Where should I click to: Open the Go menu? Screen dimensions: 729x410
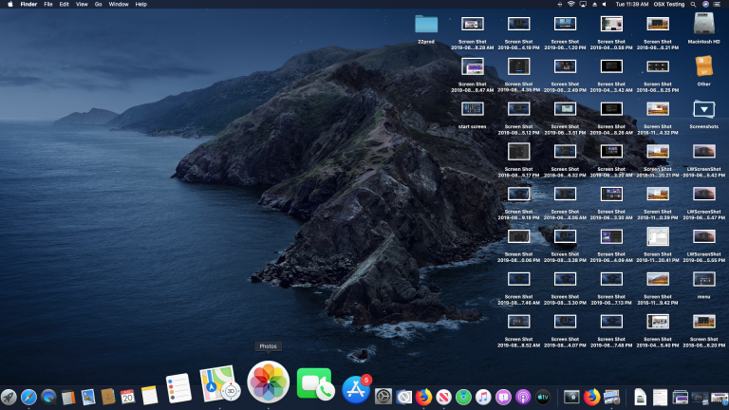tap(98, 4)
